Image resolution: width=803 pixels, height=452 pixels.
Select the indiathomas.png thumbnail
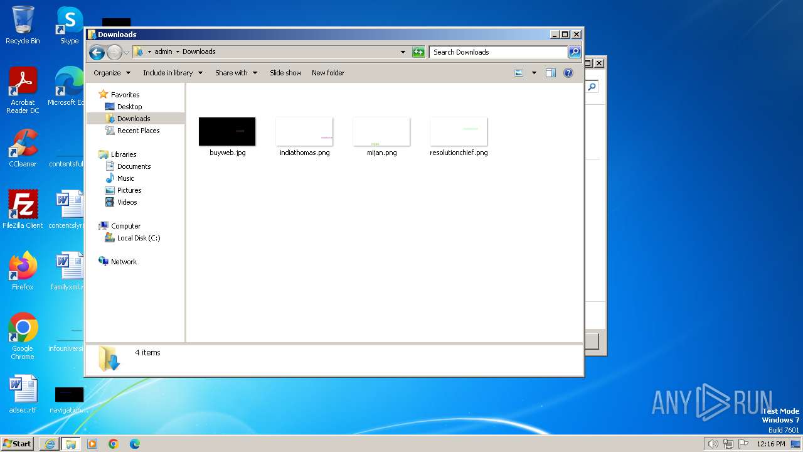point(304,131)
